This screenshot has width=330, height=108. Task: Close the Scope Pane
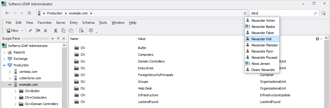click(64, 38)
